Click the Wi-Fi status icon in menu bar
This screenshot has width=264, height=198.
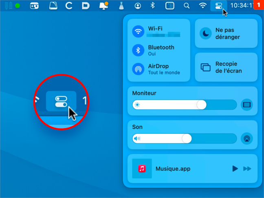(203, 6)
